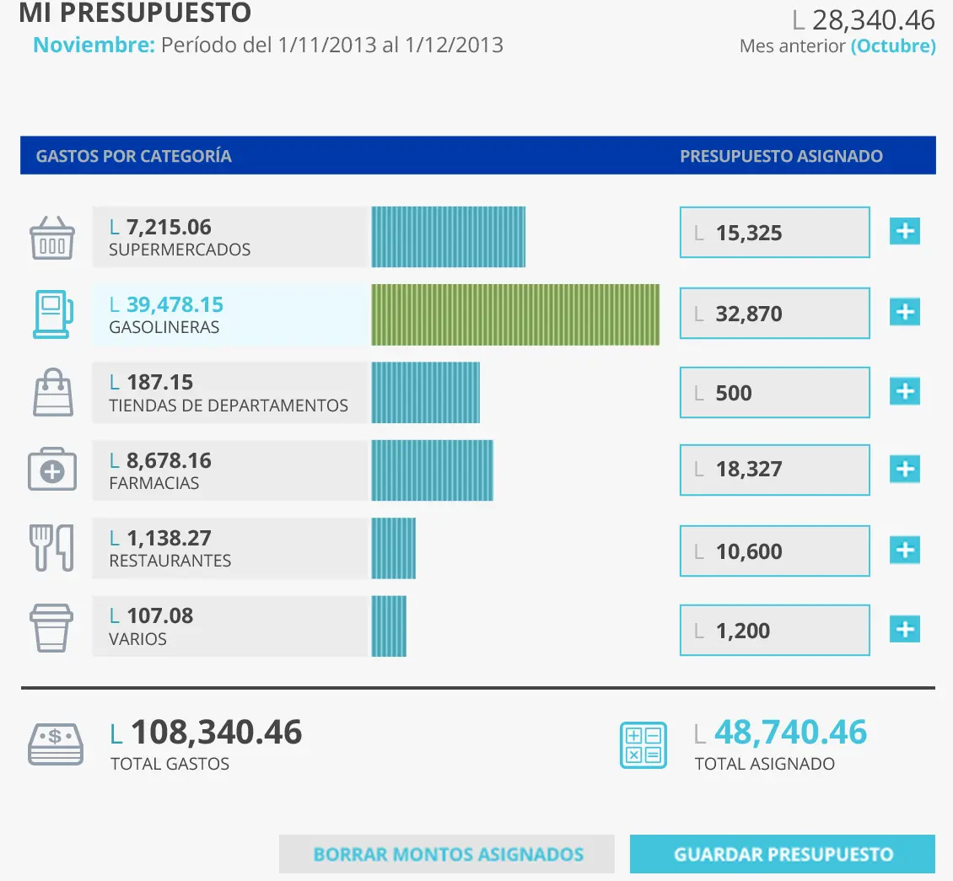
Task: Click the plus button beside Supermercados budget
Action: 904,231
